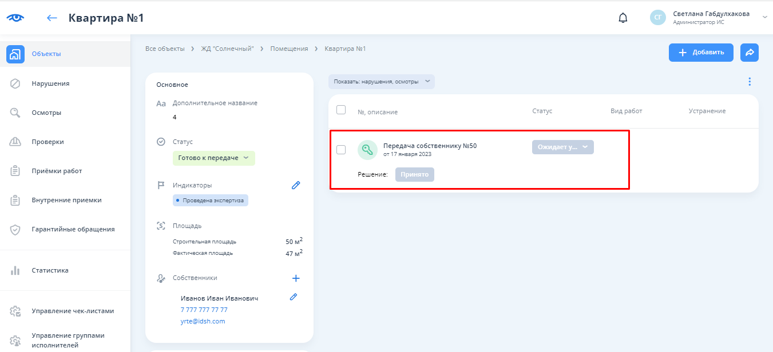The height and width of the screenshot is (352, 773).
Task: Go to Нарушения in the sidebar
Action: (x=50, y=83)
